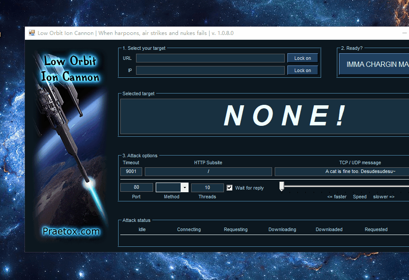Image resolution: width=409 pixels, height=280 pixels.
Task: Click the IMMA CHARGIN button
Action: tap(374, 64)
